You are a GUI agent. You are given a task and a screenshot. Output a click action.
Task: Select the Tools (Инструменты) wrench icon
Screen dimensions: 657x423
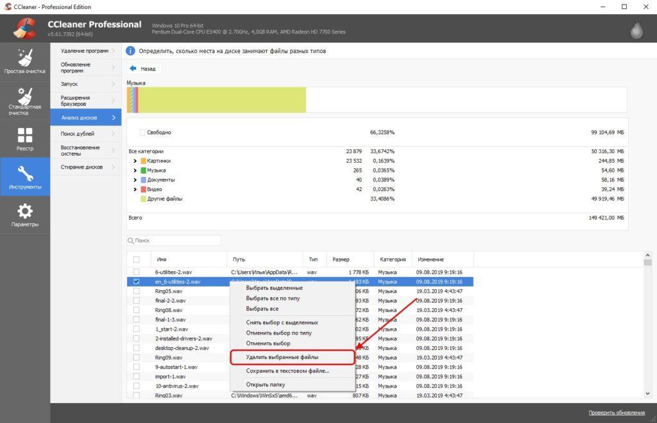point(25,173)
